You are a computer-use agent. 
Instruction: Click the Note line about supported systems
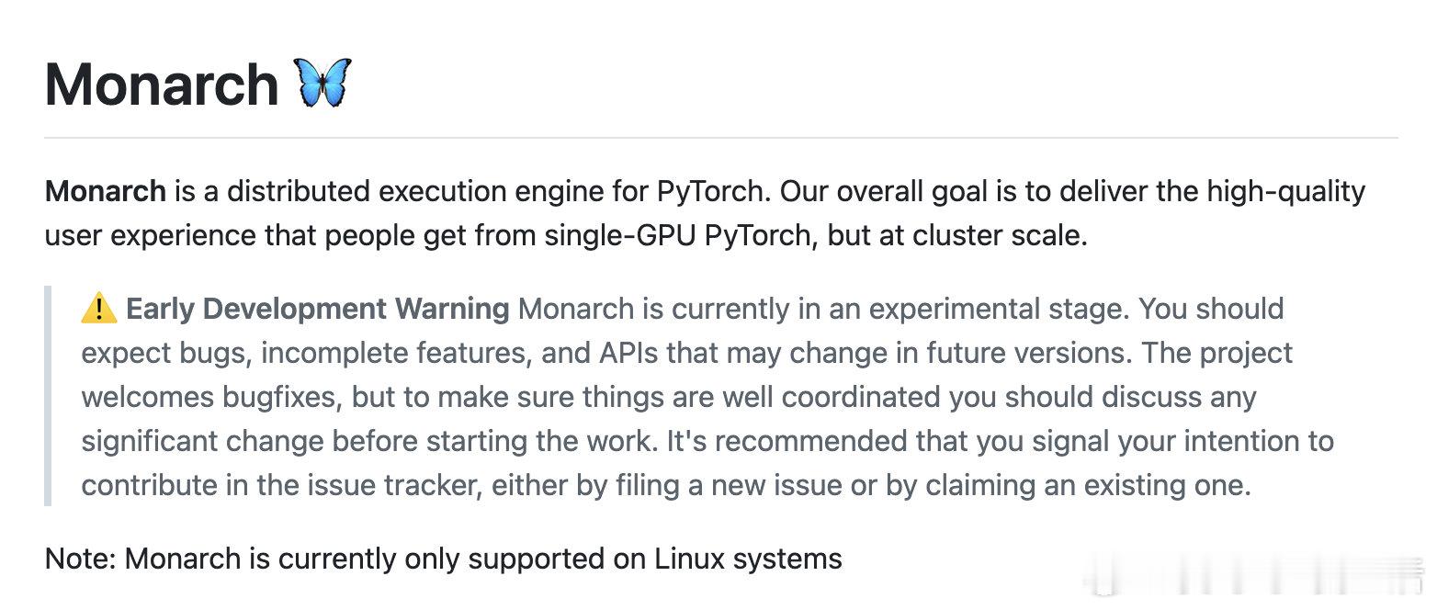(443, 559)
